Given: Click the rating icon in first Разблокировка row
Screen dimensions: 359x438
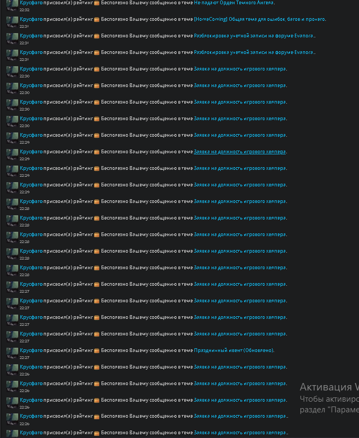Looking at the screenshot, I should [97, 36].
